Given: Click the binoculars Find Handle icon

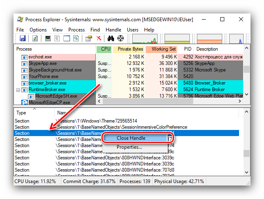Looking at the screenshot, I should (111, 38).
